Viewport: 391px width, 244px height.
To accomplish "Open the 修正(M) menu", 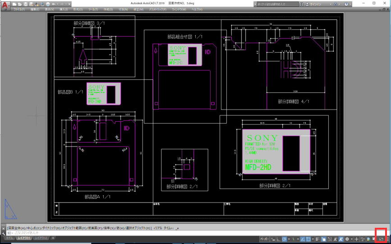I will (x=138, y=9).
